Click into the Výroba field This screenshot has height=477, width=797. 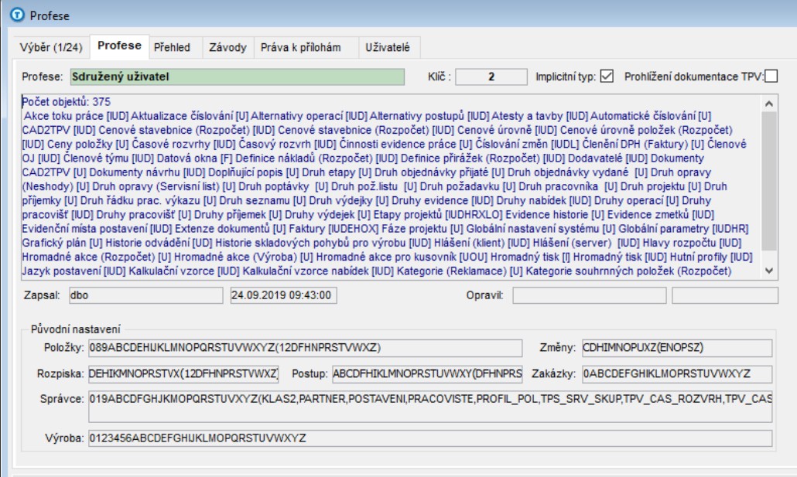point(430,438)
